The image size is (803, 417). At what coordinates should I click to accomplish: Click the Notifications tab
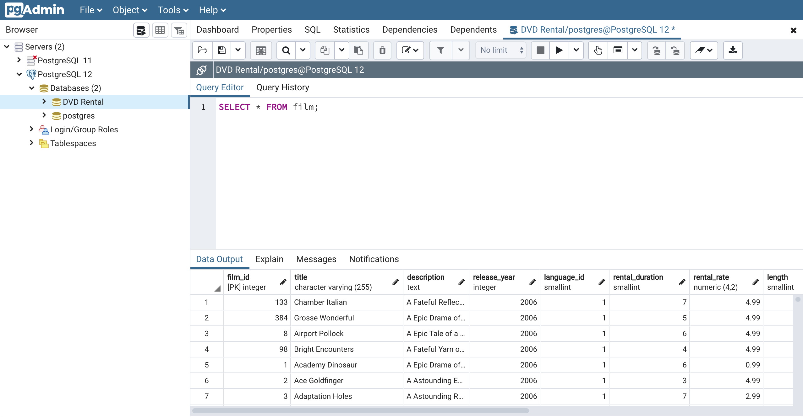click(374, 259)
